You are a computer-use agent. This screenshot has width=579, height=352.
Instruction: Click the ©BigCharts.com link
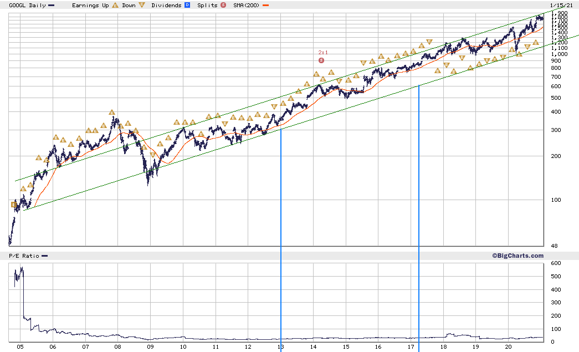[517, 256]
